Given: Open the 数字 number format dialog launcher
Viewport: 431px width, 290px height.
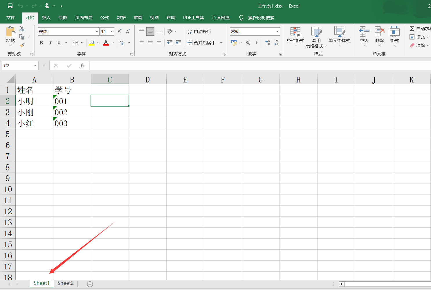Looking at the screenshot, I should (x=280, y=54).
